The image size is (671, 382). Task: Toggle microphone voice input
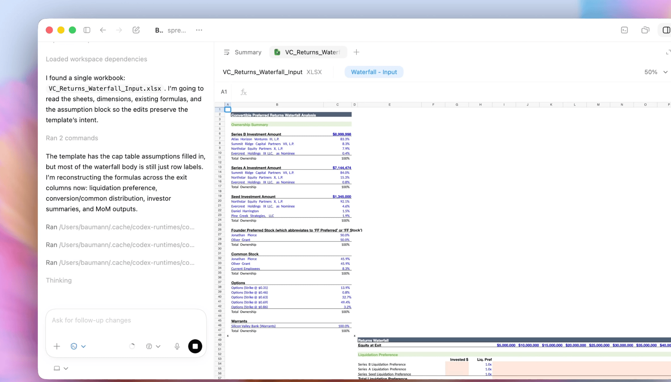coord(177,346)
